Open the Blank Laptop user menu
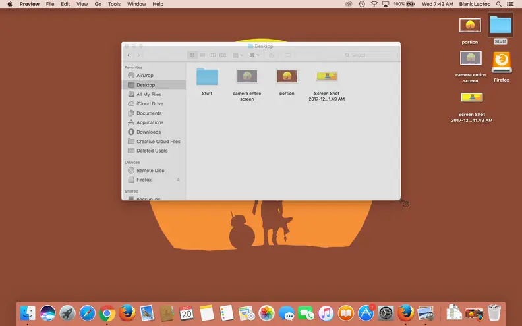 coord(475,4)
